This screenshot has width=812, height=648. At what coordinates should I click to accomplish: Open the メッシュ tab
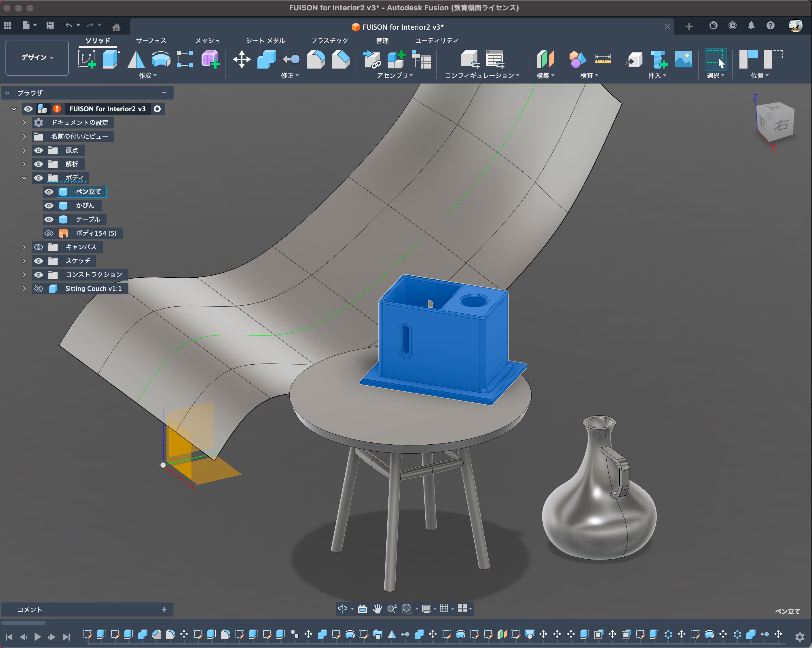point(207,41)
